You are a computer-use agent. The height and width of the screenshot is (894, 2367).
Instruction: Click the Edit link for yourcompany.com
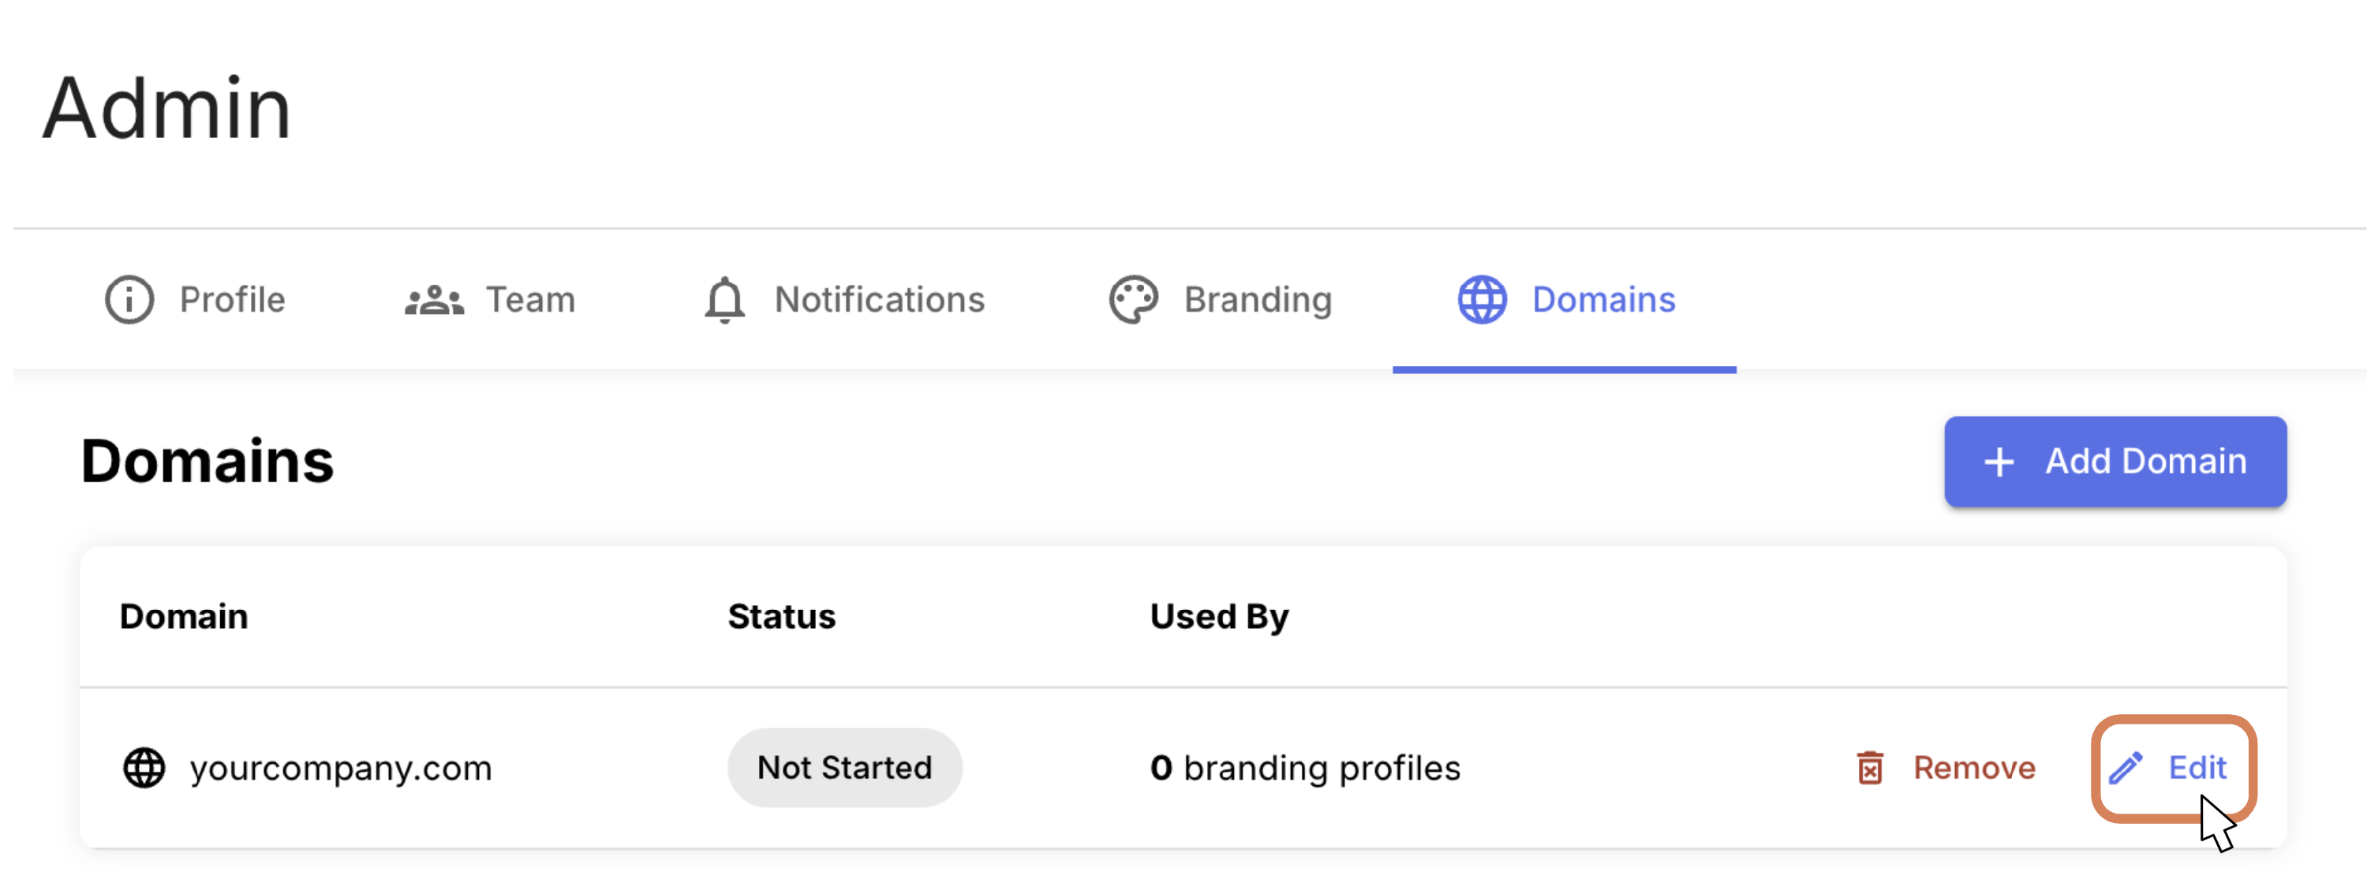2196,767
